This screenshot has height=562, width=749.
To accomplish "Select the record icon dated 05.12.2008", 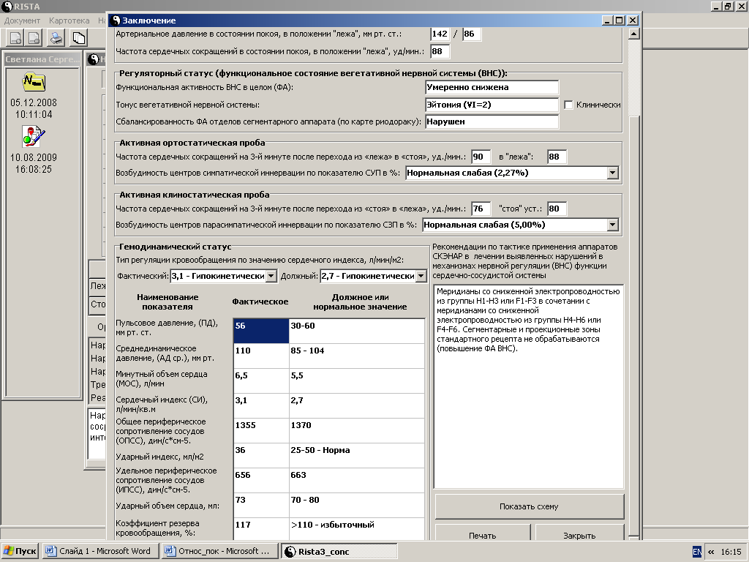I will click(34, 82).
